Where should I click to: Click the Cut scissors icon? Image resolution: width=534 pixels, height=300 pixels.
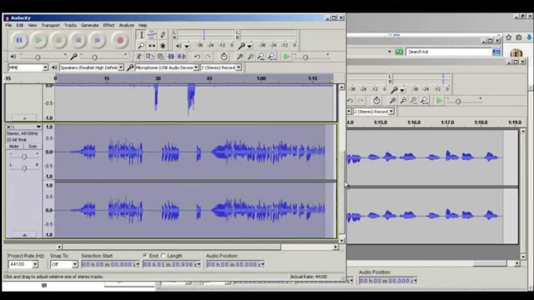(x=139, y=57)
